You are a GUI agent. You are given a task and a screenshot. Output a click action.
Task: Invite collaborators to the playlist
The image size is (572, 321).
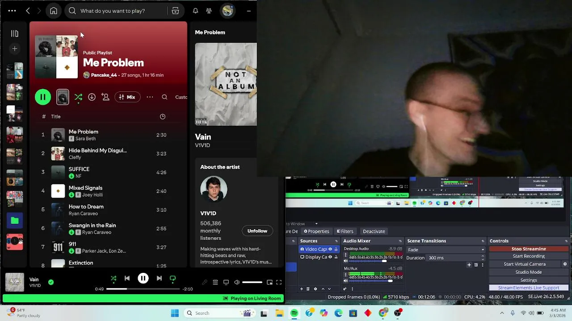[x=105, y=97]
